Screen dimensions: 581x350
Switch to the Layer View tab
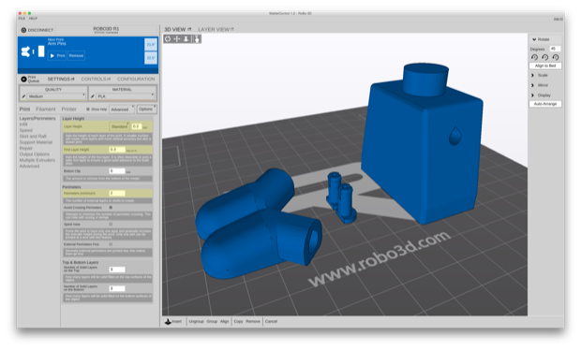click(214, 29)
